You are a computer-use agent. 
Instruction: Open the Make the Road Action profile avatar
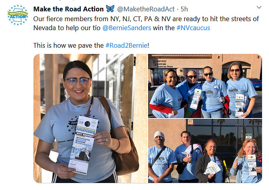click(18, 15)
